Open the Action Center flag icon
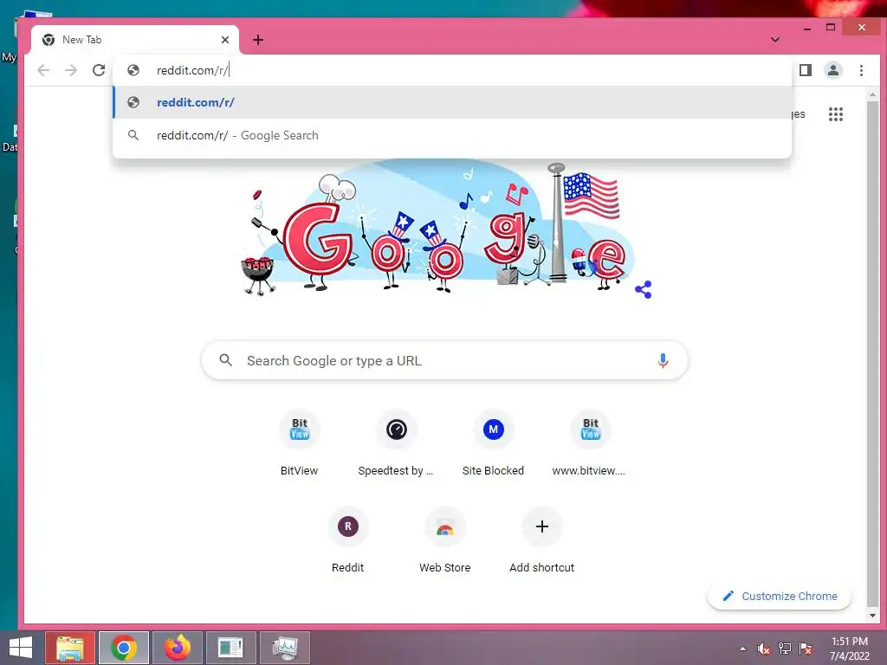The width and height of the screenshot is (887, 665). (x=806, y=649)
